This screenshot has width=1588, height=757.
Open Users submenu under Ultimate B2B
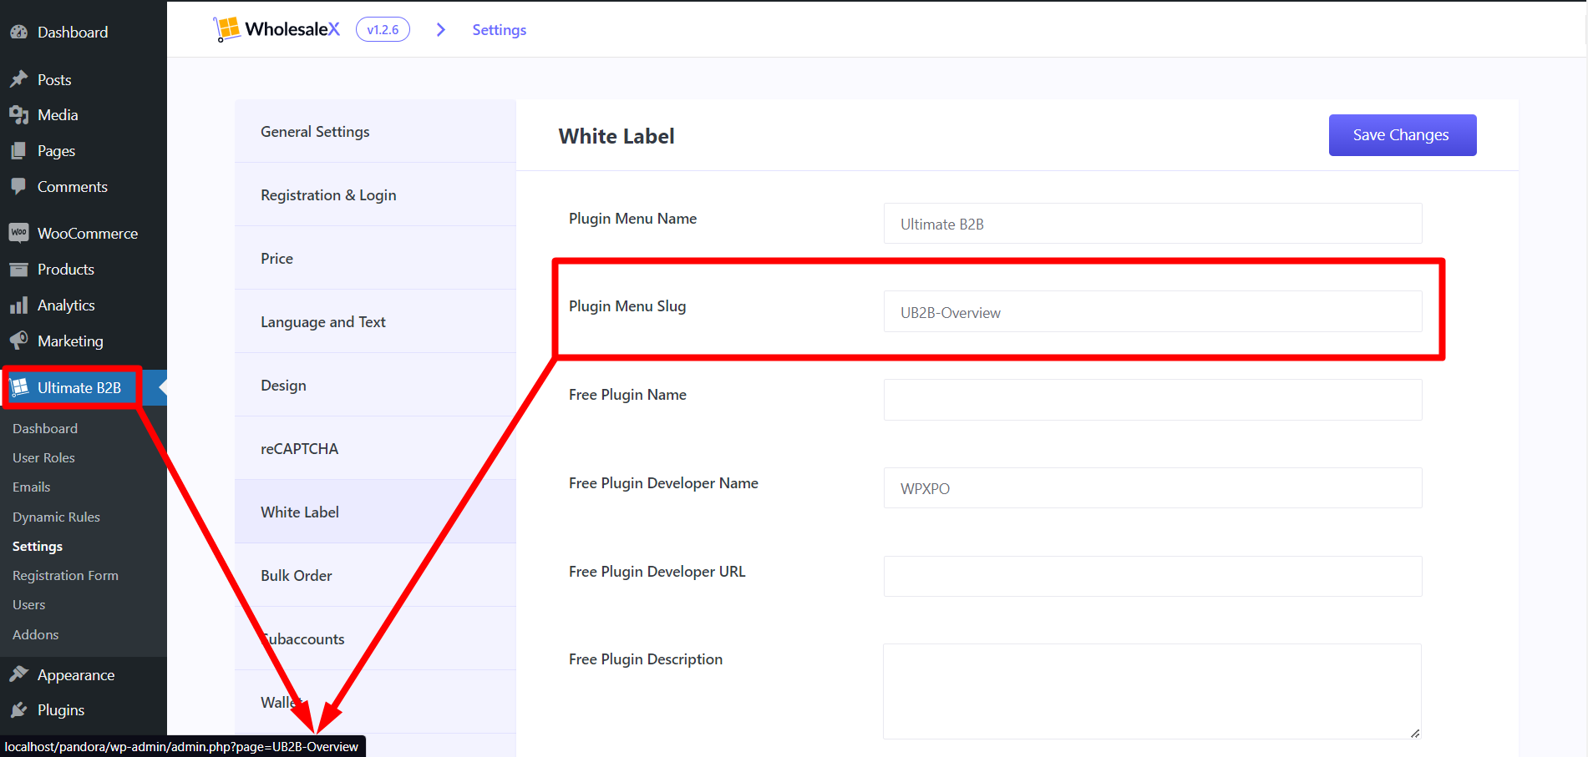pos(29,604)
